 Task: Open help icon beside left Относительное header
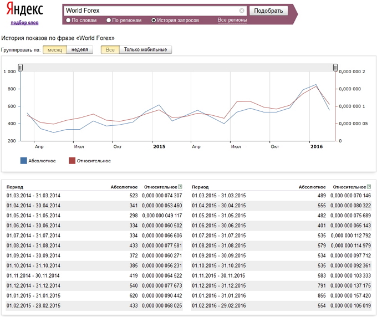[180, 187]
